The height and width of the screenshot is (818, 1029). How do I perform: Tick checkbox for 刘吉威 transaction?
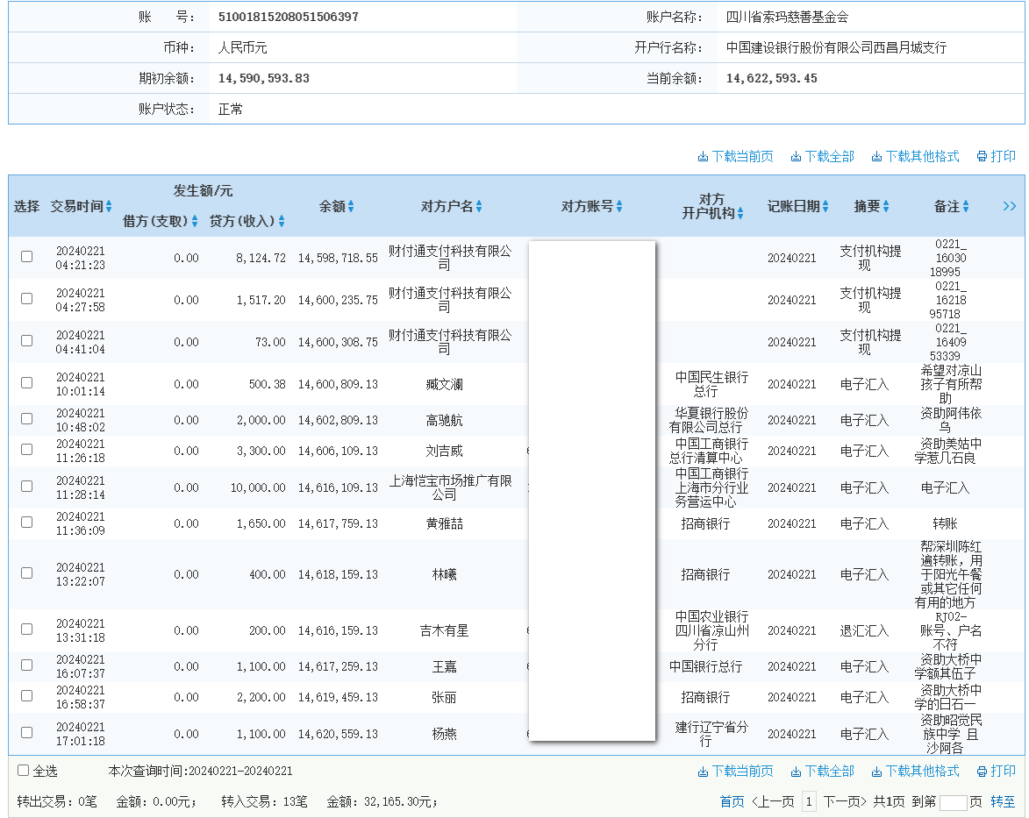pos(27,450)
